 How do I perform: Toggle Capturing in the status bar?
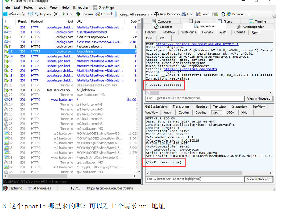tap(13, 188)
